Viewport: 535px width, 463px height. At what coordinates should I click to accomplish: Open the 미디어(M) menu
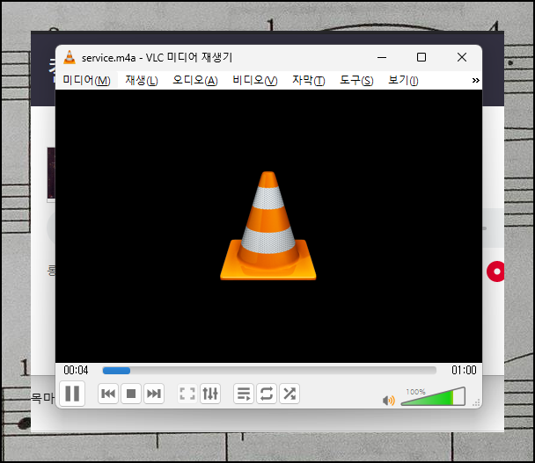(86, 81)
